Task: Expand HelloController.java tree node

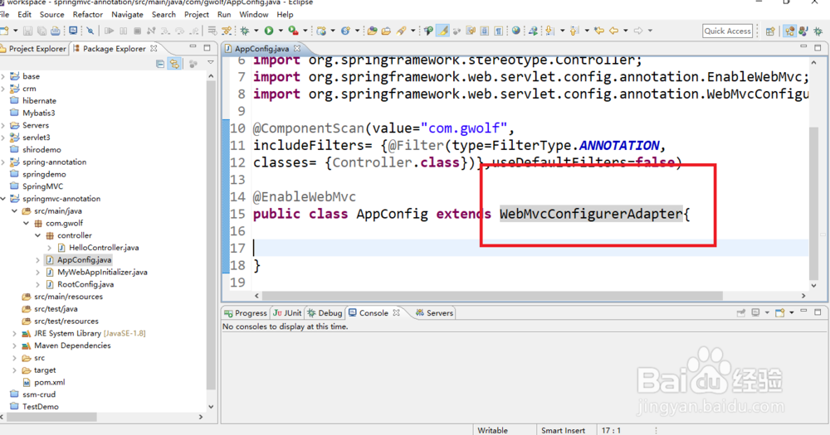Action: (49, 248)
